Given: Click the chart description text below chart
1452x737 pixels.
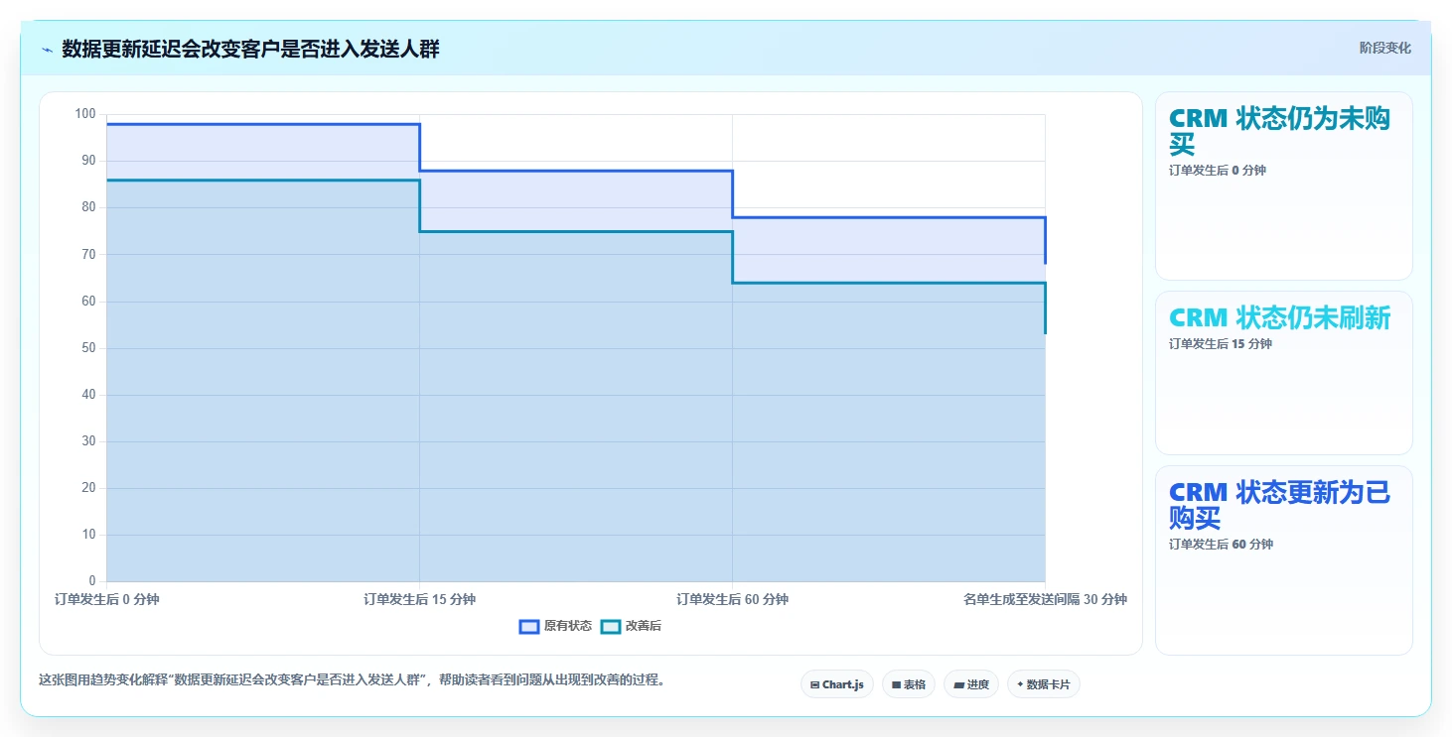Looking at the screenshot, I should (352, 680).
